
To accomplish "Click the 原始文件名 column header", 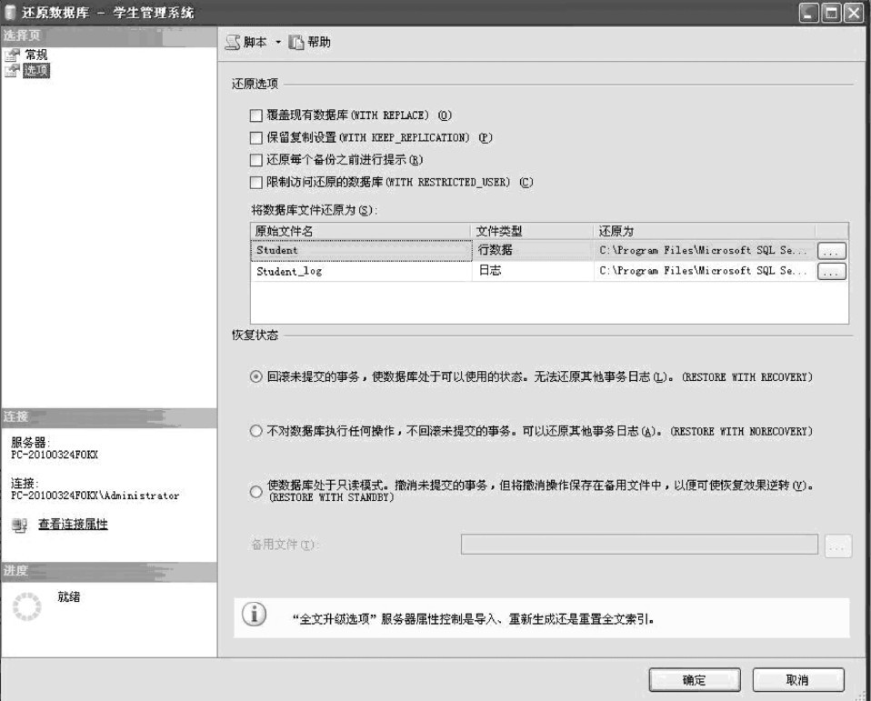I will click(361, 231).
